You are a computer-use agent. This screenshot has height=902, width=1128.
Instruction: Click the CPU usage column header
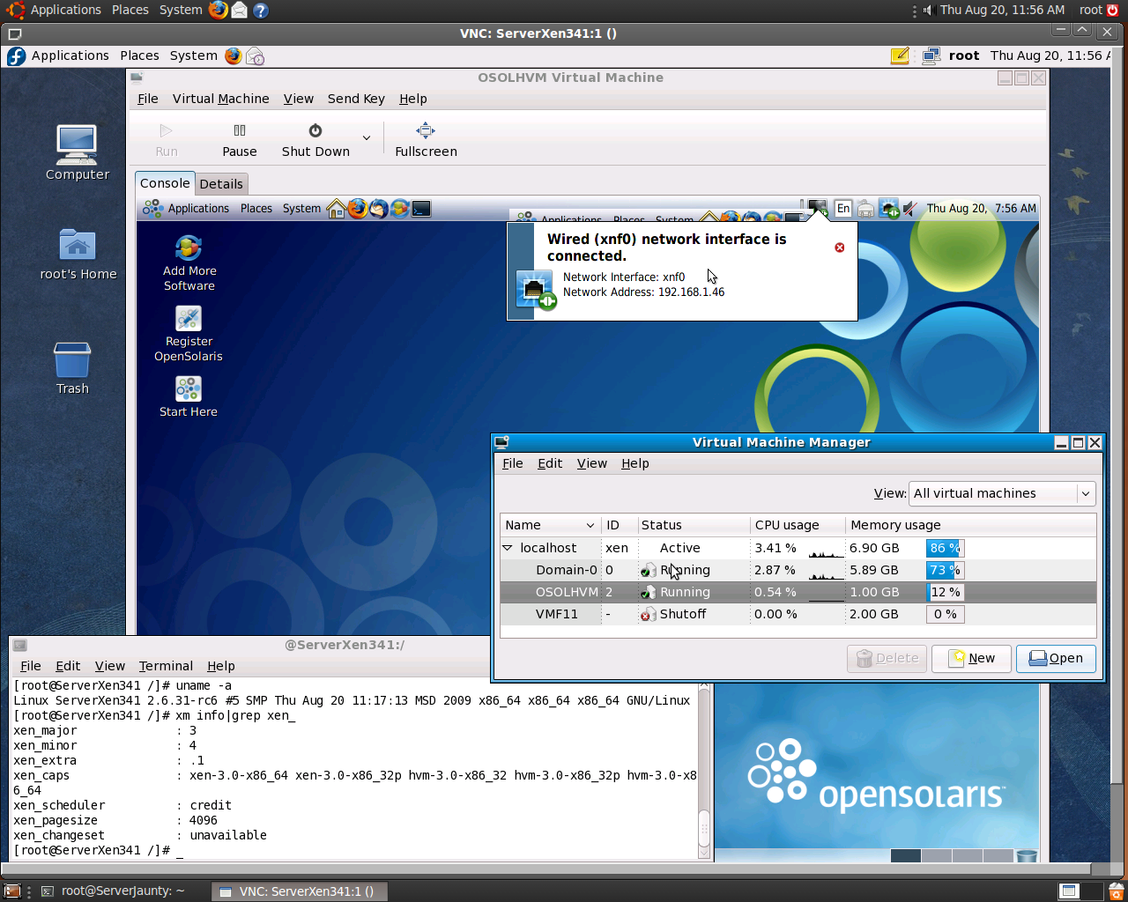point(798,525)
